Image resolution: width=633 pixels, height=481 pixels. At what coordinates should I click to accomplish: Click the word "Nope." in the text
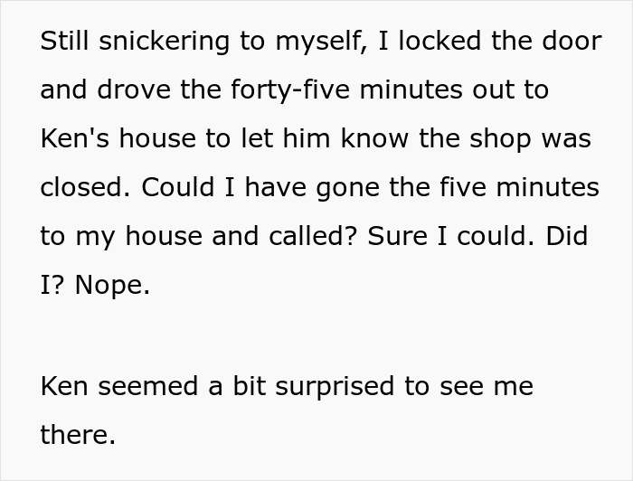(x=112, y=285)
